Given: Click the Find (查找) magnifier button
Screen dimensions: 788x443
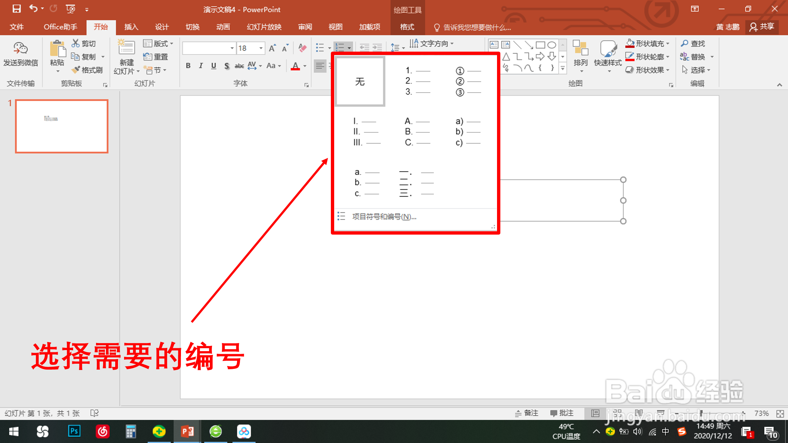Looking at the screenshot, I should click(693, 44).
